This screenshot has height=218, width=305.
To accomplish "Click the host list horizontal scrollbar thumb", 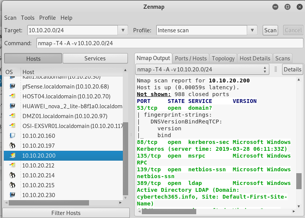I will click(x=49, y=203).
